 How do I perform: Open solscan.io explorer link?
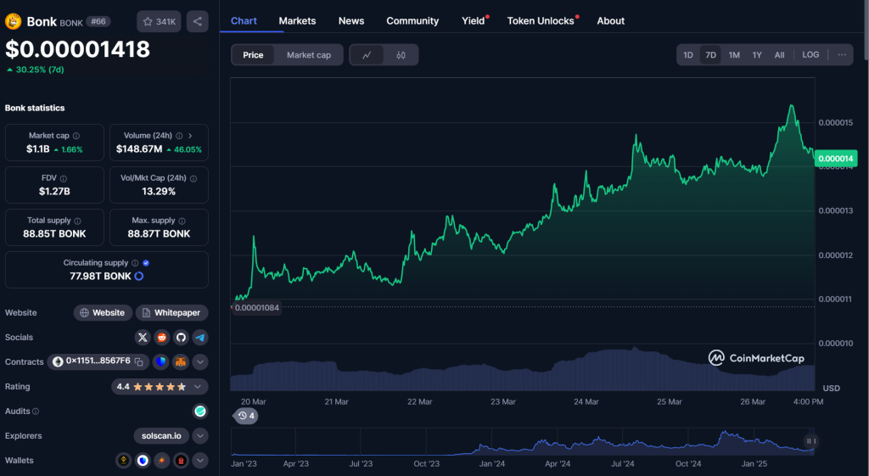[x=161, y=436]
